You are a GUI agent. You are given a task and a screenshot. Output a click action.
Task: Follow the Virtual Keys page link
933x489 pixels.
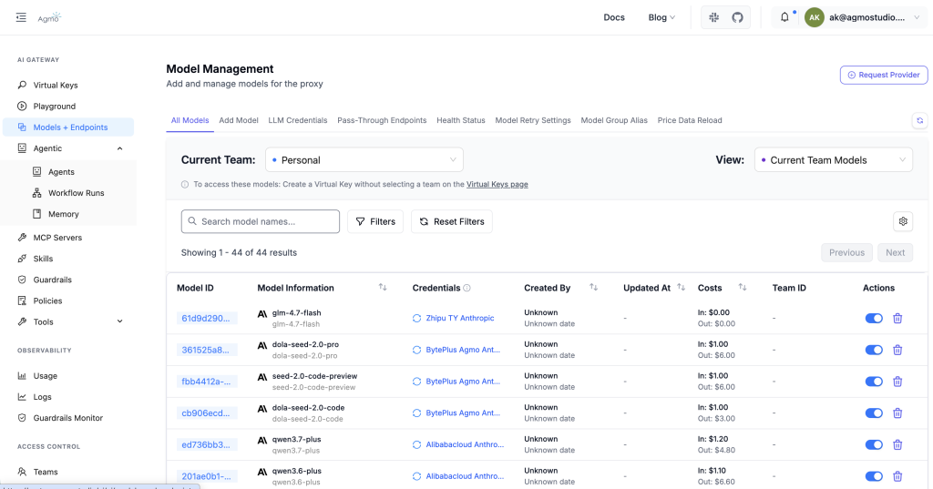(497, 185)
